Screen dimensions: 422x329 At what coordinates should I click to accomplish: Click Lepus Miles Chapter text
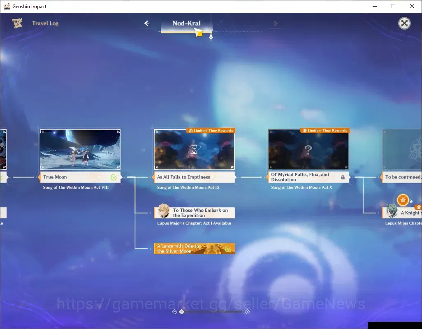[403, 223]
